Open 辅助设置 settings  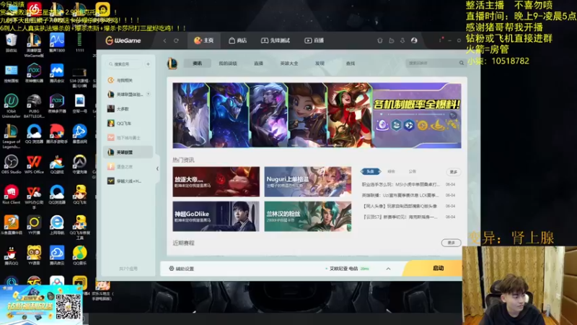click(182, 269)
